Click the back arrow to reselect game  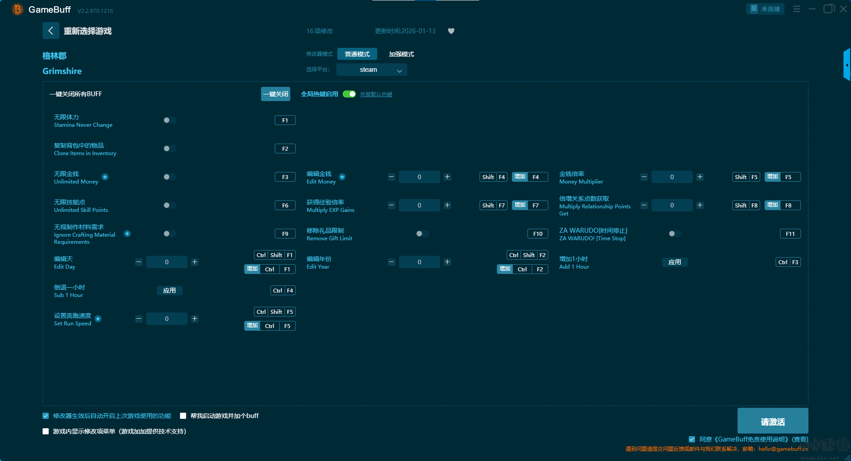[51, 31]
